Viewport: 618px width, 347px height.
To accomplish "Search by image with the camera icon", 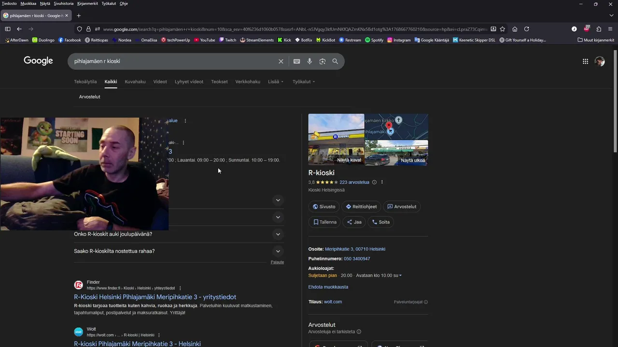I will pos(322,61).
